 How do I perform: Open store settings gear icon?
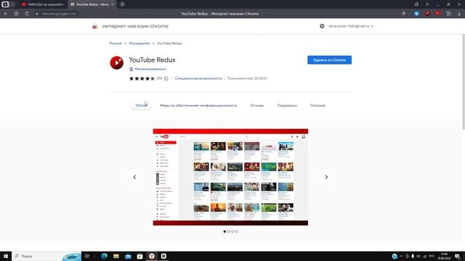(x=322, y=26)
